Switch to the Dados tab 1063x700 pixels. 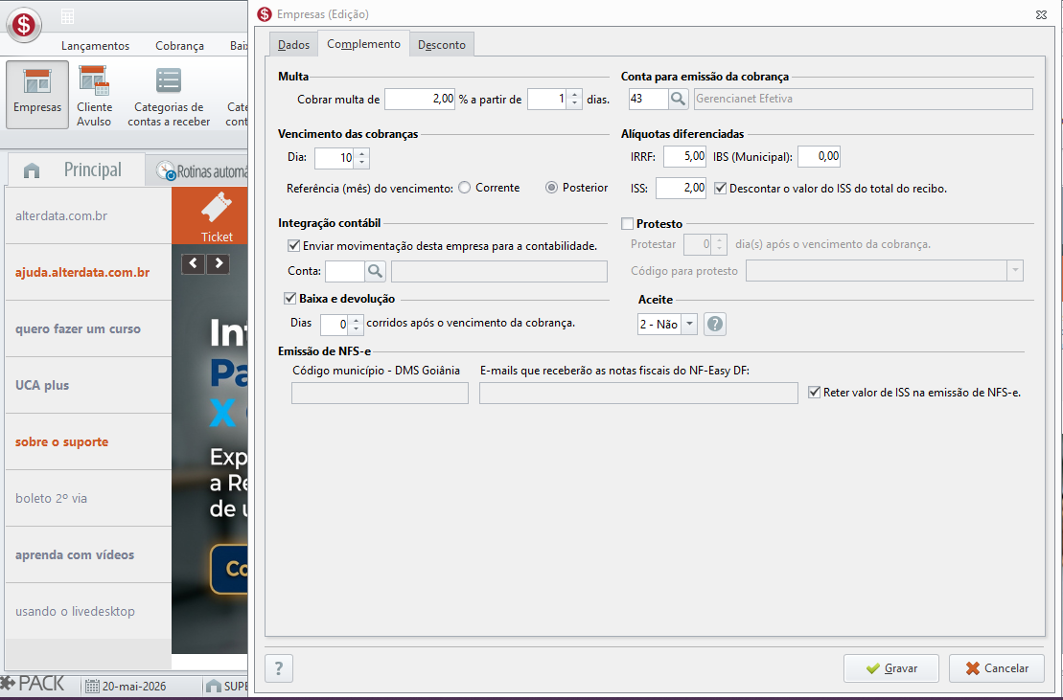pos(293,45)
